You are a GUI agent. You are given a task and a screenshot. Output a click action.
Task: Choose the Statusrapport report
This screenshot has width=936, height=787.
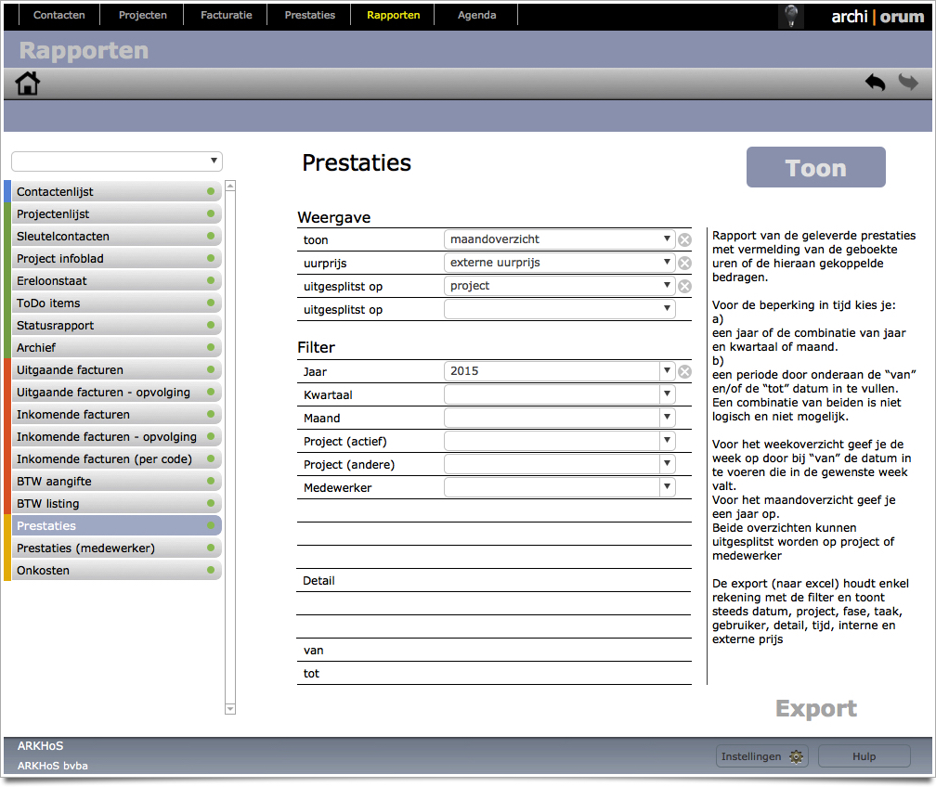tap(116, 325)
